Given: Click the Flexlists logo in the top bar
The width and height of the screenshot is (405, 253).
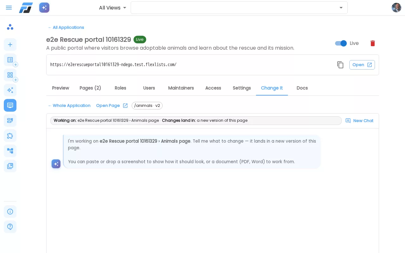Looking at the screenshot, I should (x=26, y=8).
